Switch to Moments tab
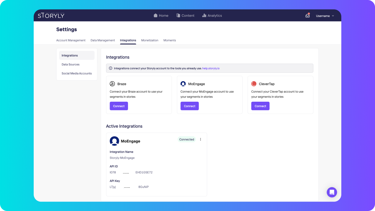 pos(170,40)
